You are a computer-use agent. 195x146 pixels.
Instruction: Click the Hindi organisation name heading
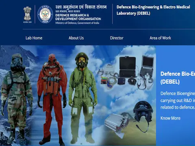coord(81,7)
